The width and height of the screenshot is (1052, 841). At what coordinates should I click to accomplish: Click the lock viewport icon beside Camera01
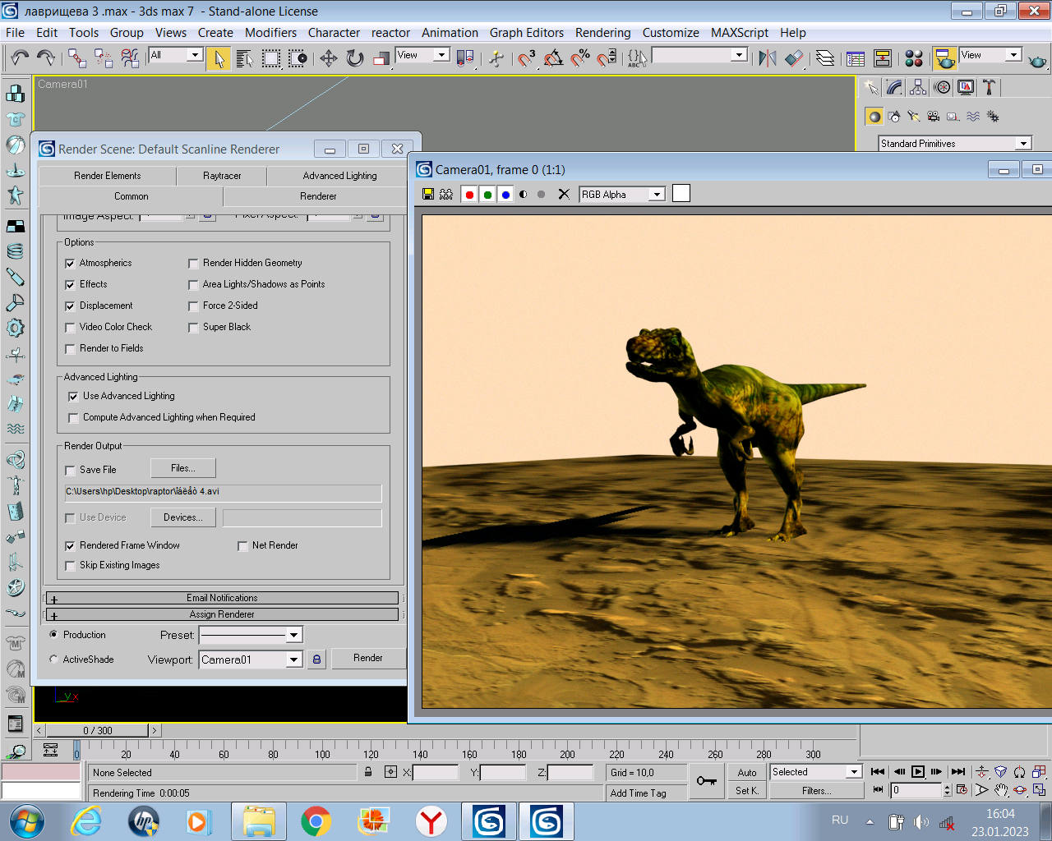pyautogui.click(x=316, y=659)
